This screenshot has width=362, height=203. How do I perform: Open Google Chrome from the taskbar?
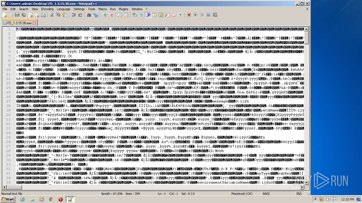(x=51, y=199)
